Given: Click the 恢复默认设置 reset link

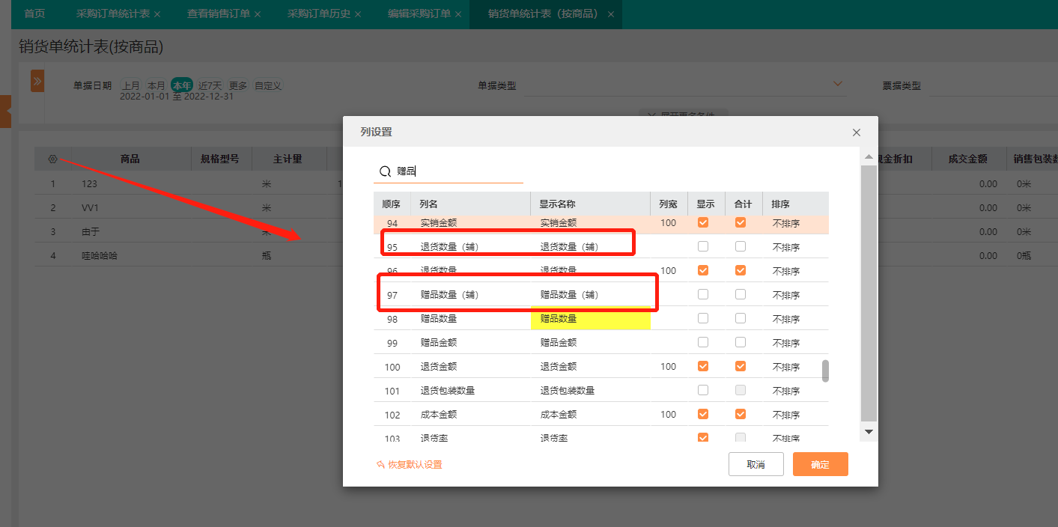Looking at the screenshot, I should click(410, 465).
